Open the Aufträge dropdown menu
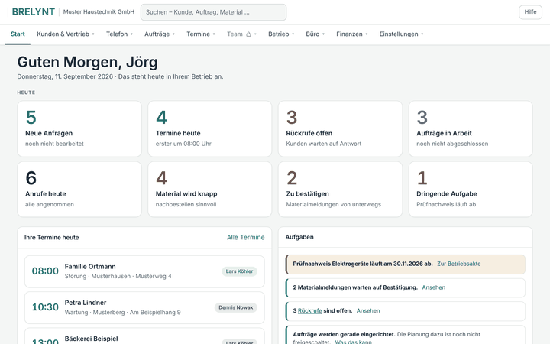The image size is (550, 344). tap(160, 34)
